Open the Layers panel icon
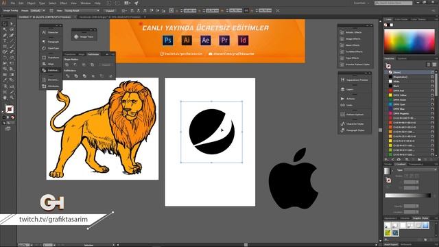This screenshot has height=247, width=439. [342, 89]
